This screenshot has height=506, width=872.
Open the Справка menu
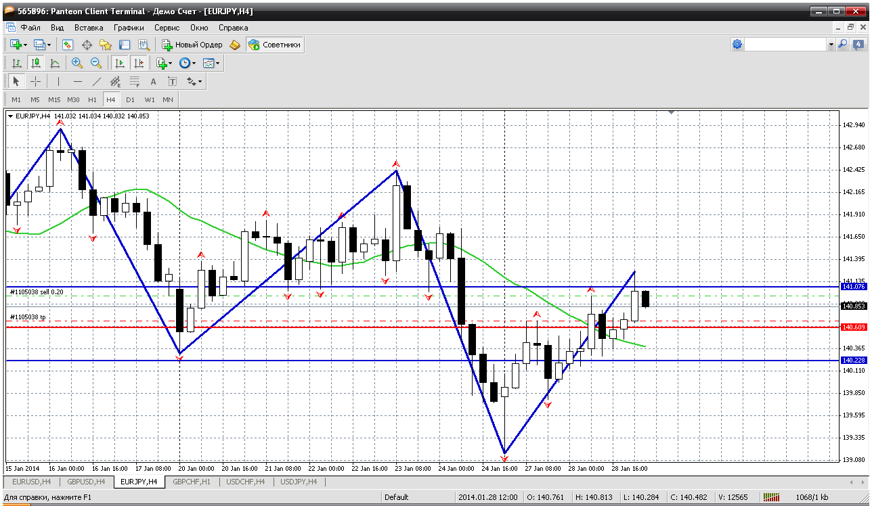tap(233, 28)
